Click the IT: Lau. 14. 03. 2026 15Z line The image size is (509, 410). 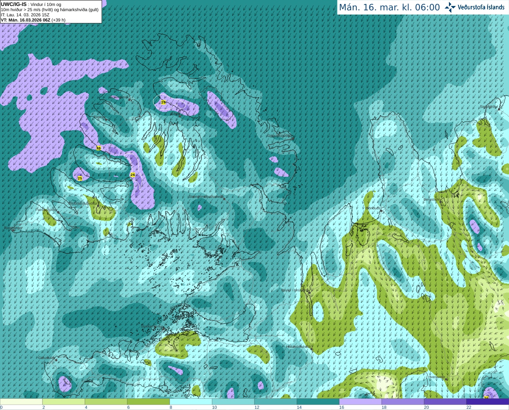(25, 15)
